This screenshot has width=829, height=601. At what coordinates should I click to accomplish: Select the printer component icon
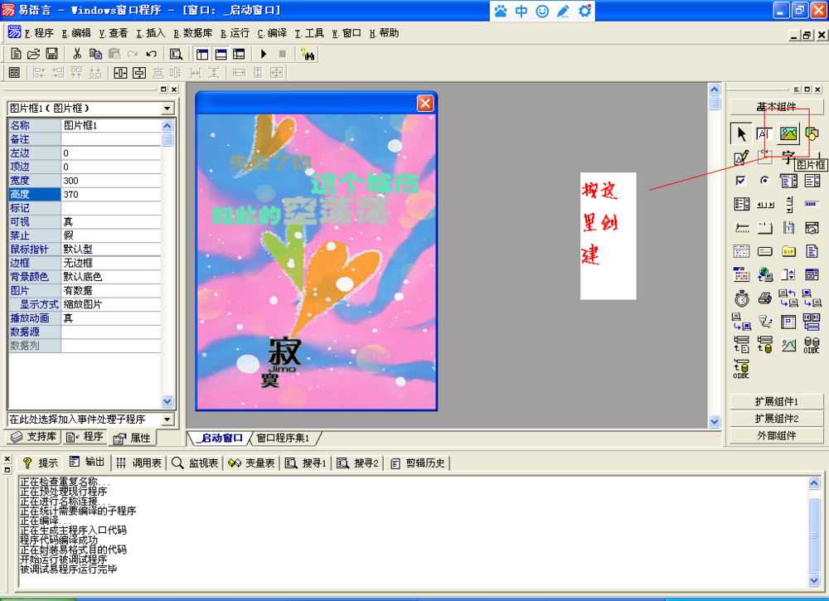[x=764, y=298]
